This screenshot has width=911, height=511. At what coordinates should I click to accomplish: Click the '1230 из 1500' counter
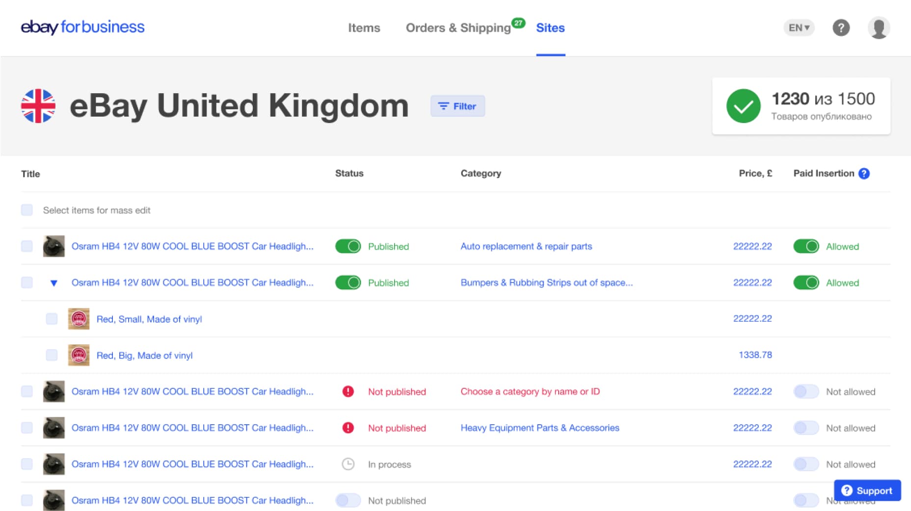click(823, 99)
